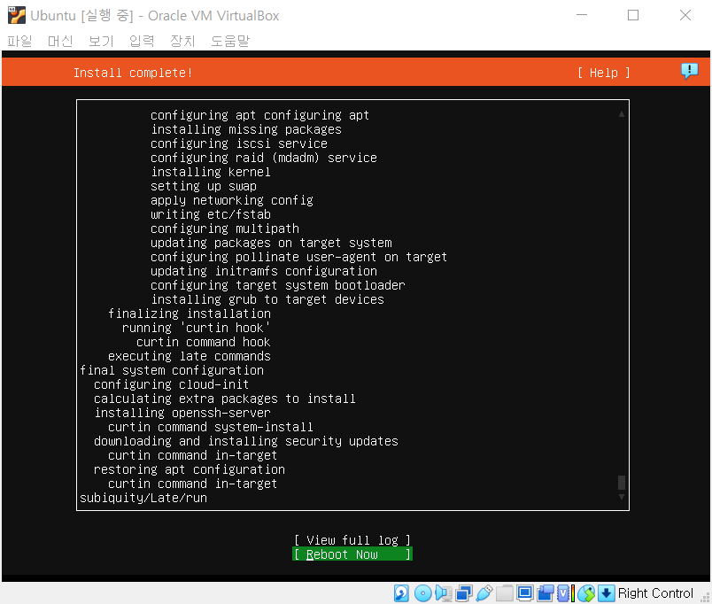Click the hard disk activity status icon
Screen dimensions: 712x604
point(401,593)
